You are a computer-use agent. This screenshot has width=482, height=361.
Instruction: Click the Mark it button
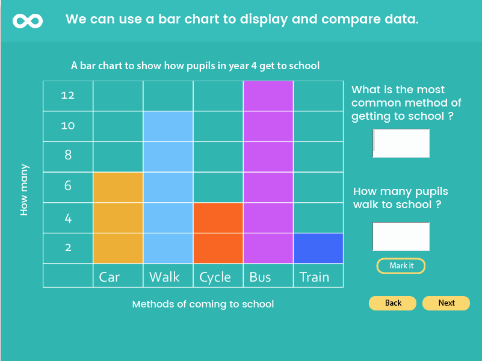(x=401, y=266)
